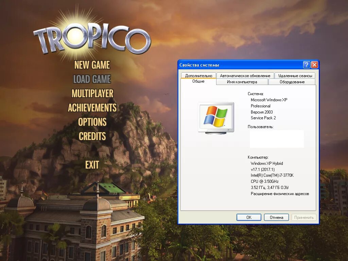Click the Windows XP logo monitor image

pos(216,118)
